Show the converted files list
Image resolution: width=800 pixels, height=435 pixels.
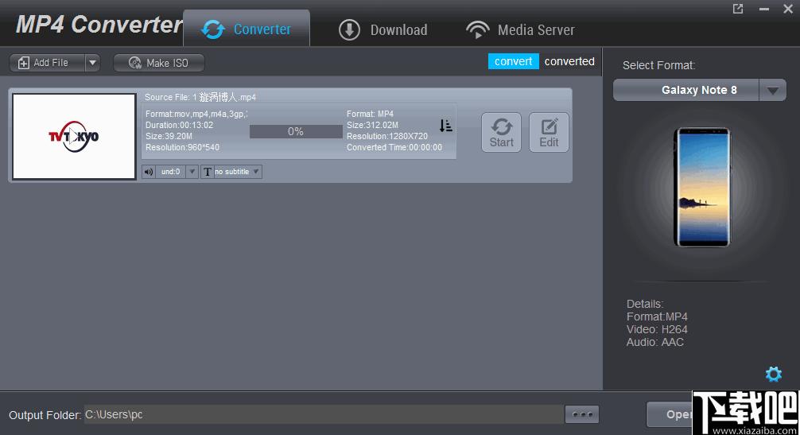point(569,61)
